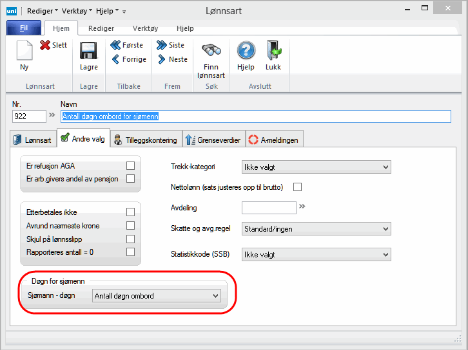Open the A-meldingen tab
Viewport: 468px width, 350px height.
[x=273, y=139]
